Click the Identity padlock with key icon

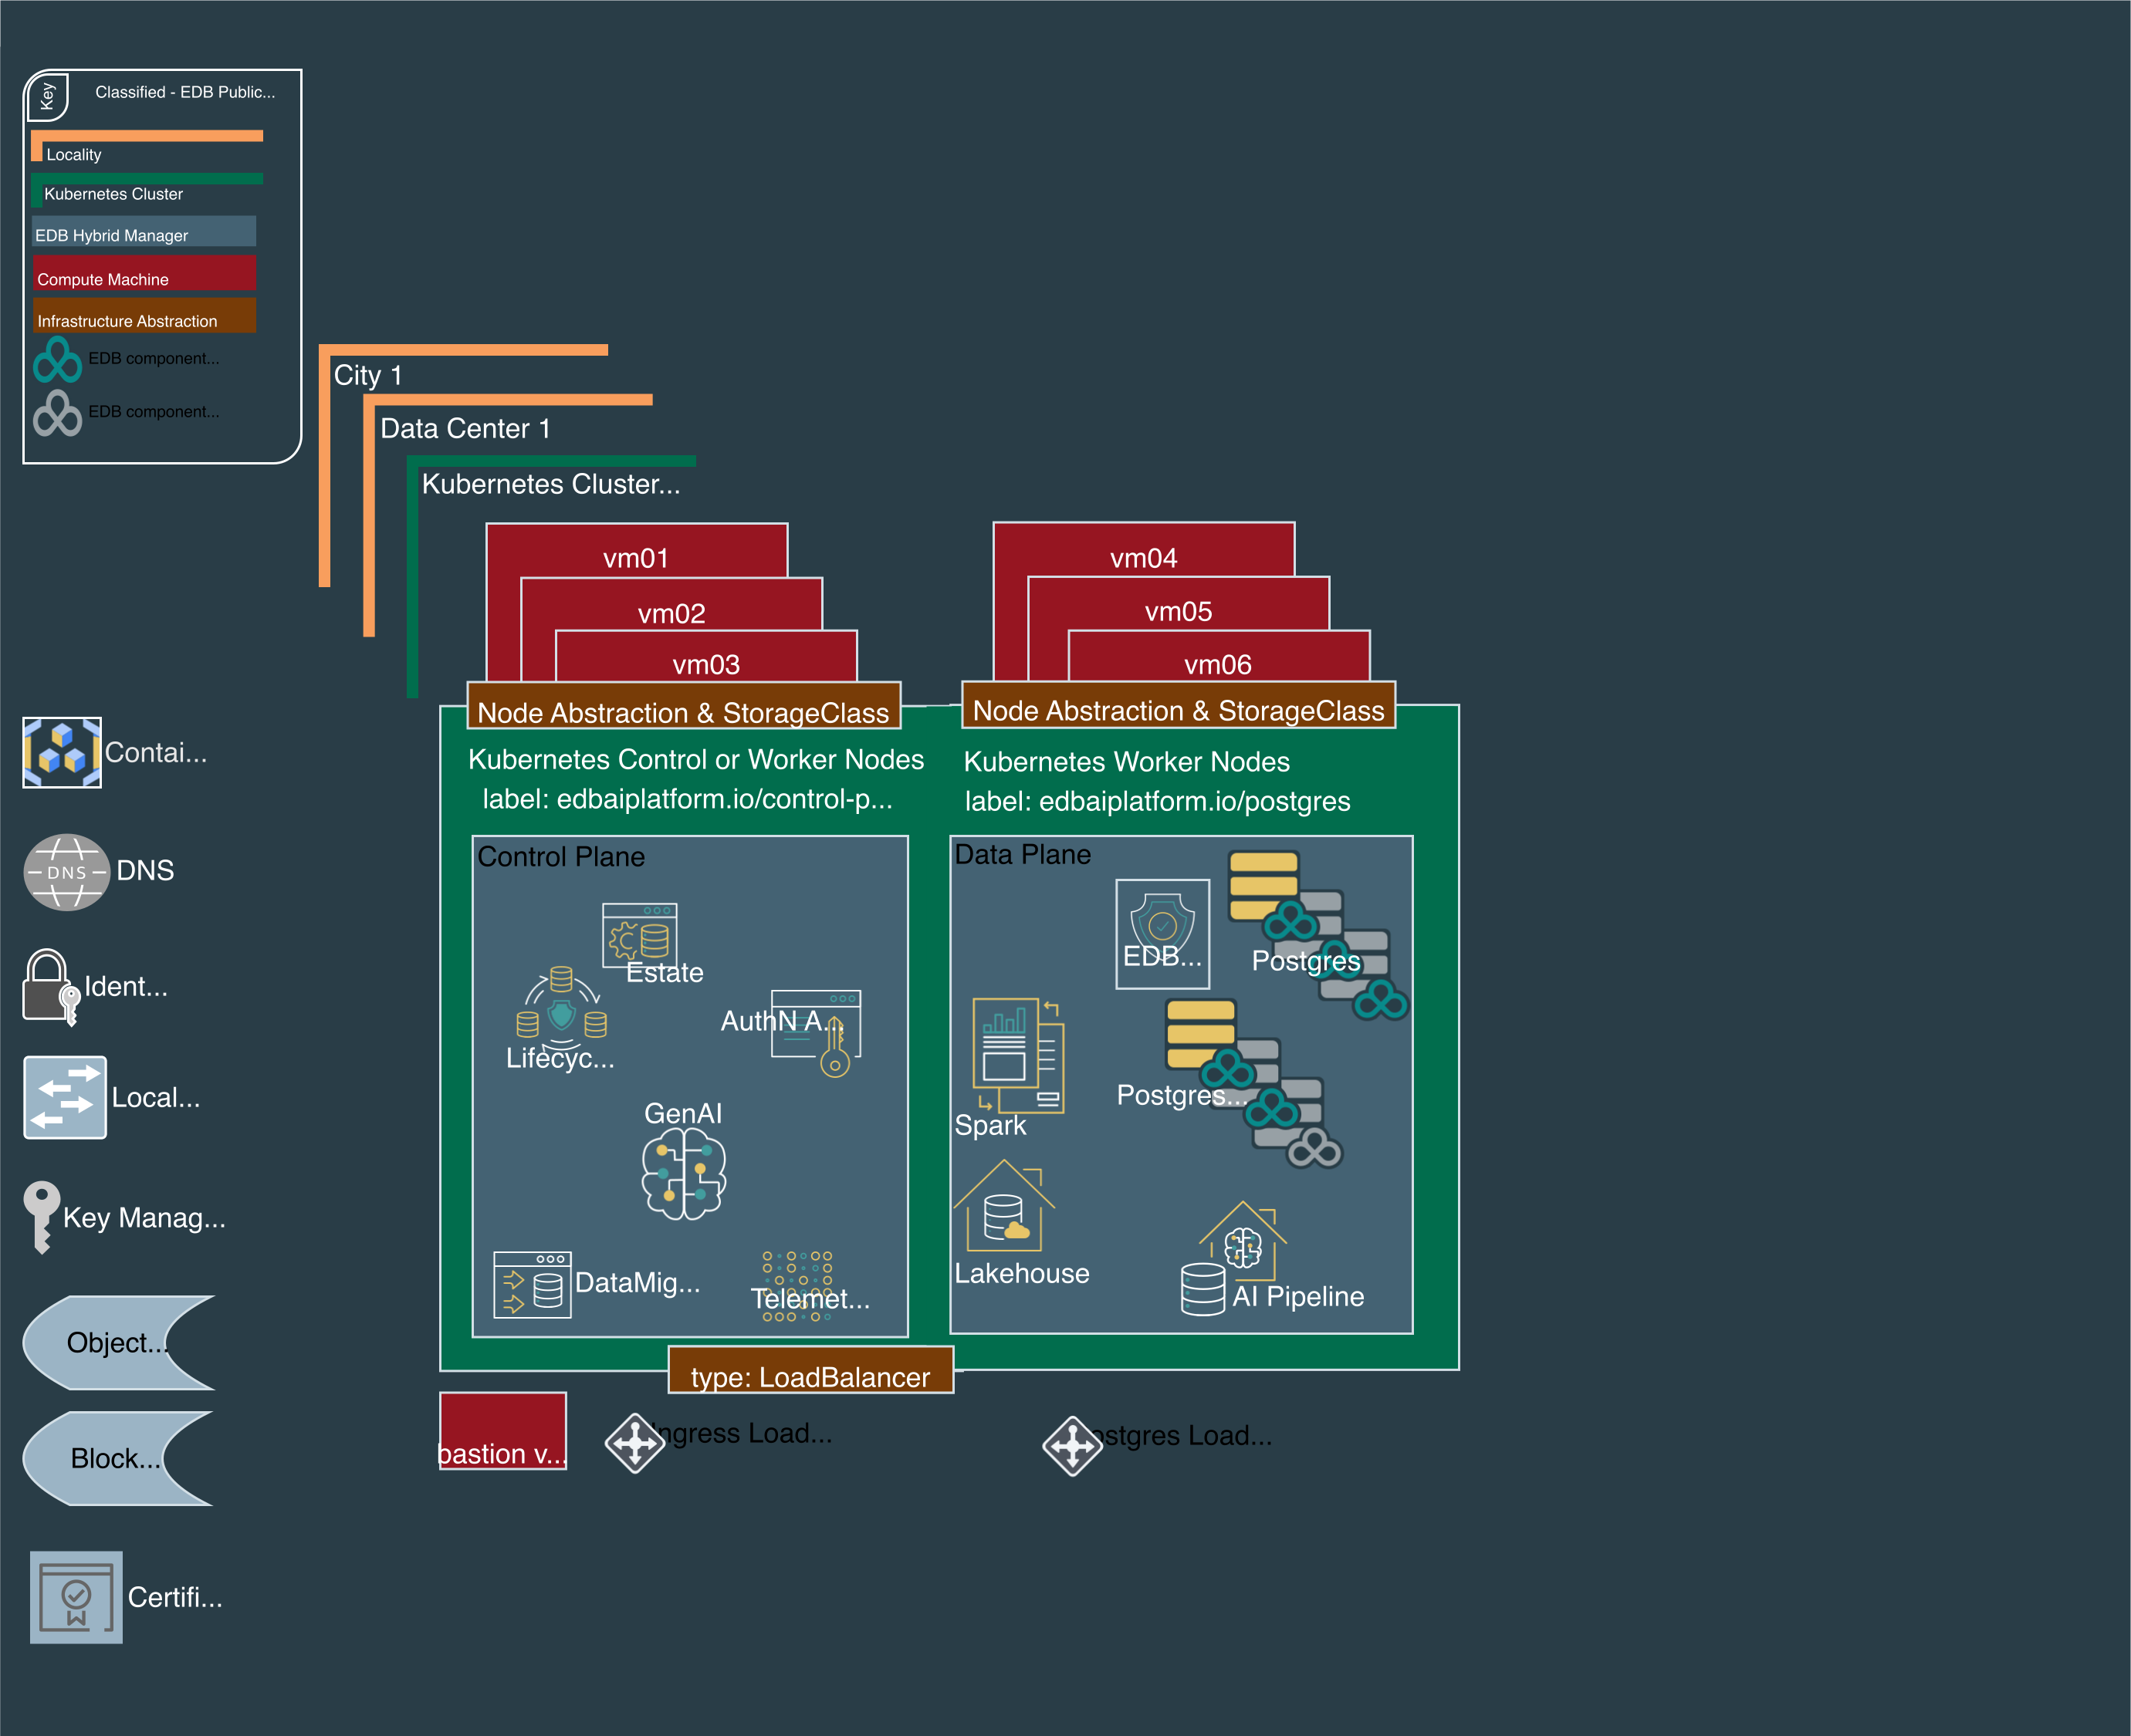pyautogui.click(x=51, y=987)
